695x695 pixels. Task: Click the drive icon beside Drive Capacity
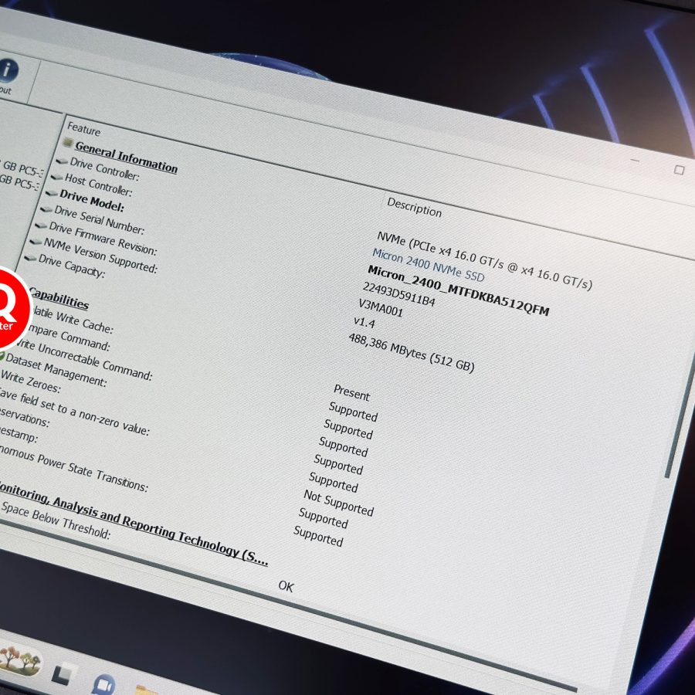coord(30,257)
